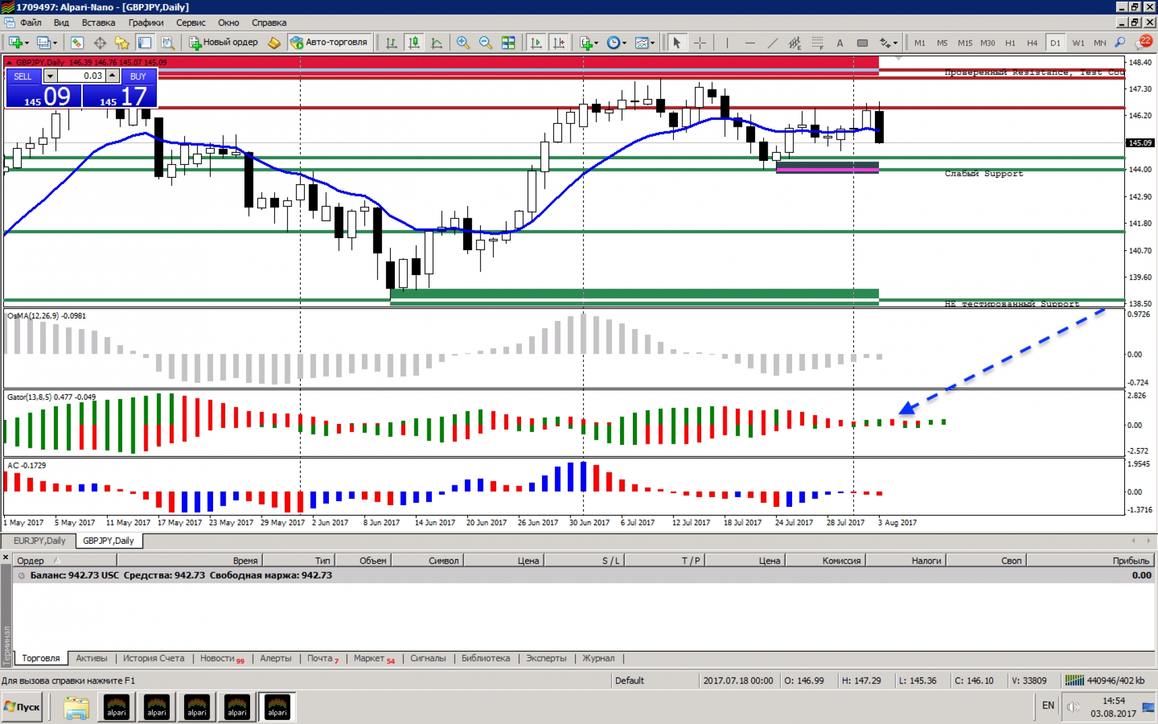Click the Пуск start button

(22, 707)
